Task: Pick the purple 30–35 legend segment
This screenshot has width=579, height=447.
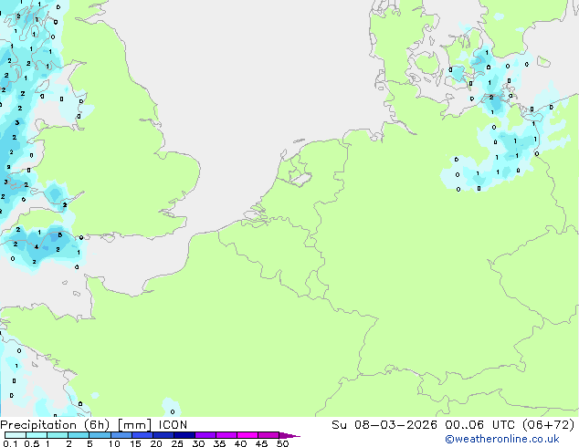Action: 205,435
